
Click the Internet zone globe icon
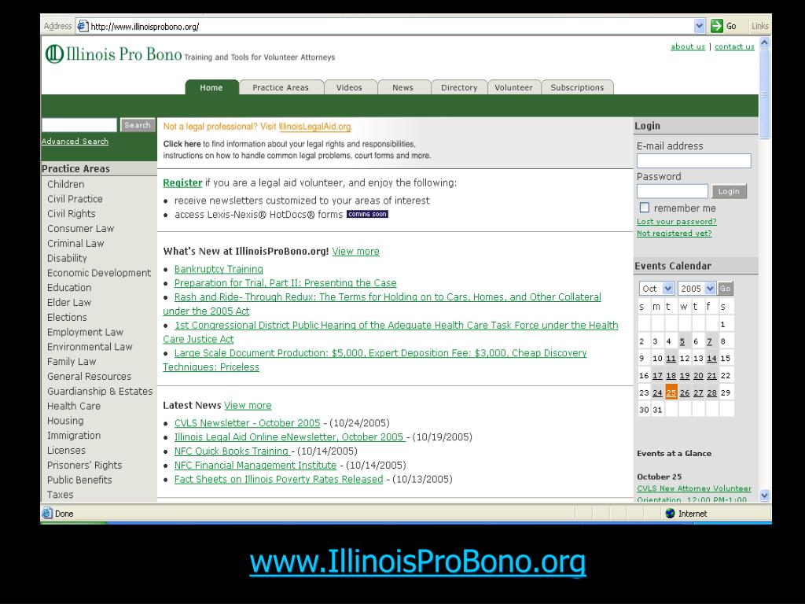coord(670,513)
